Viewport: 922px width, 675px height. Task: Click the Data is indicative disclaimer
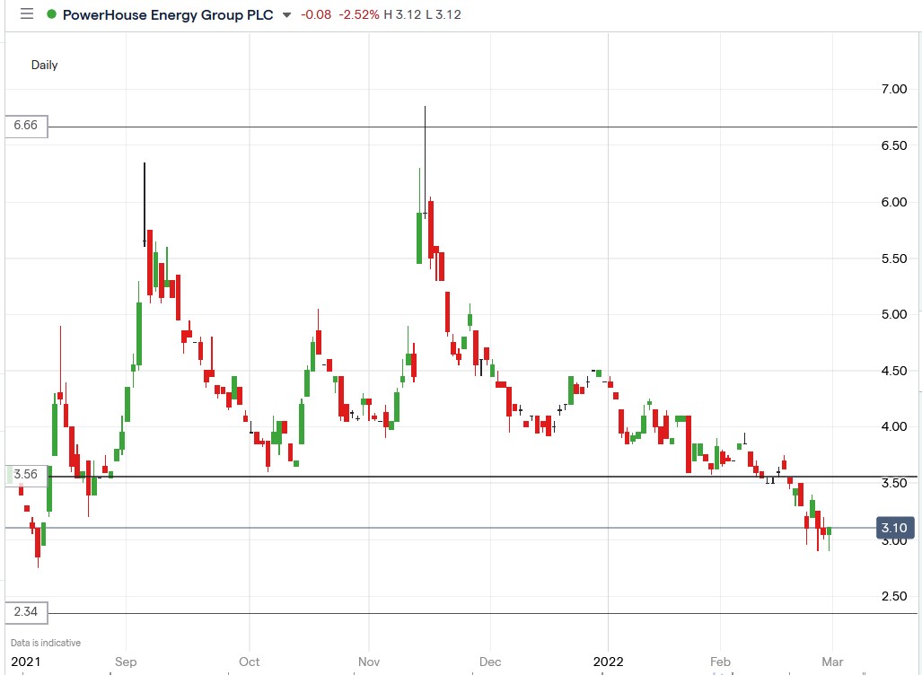click(x=45, y=642)
